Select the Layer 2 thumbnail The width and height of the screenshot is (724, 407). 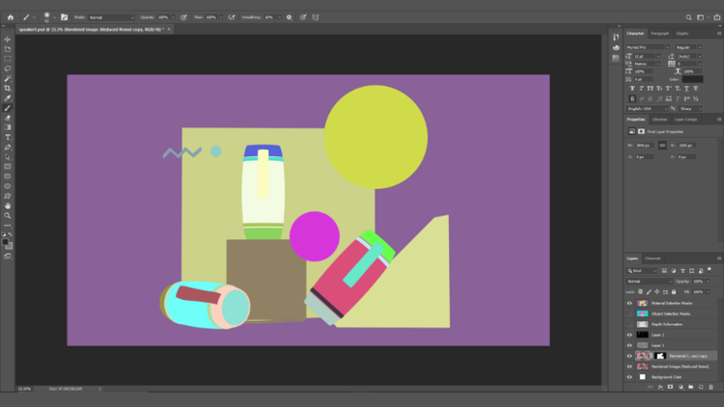643,335
